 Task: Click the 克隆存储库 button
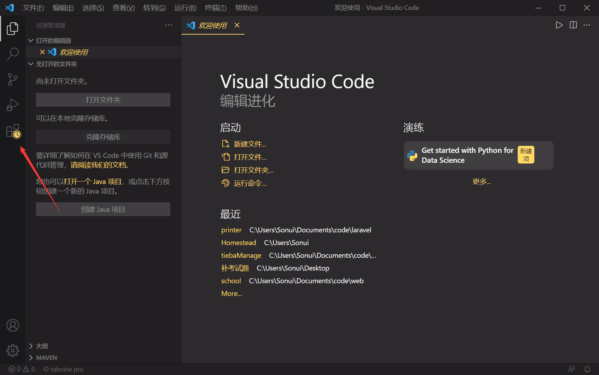[103, 137]
